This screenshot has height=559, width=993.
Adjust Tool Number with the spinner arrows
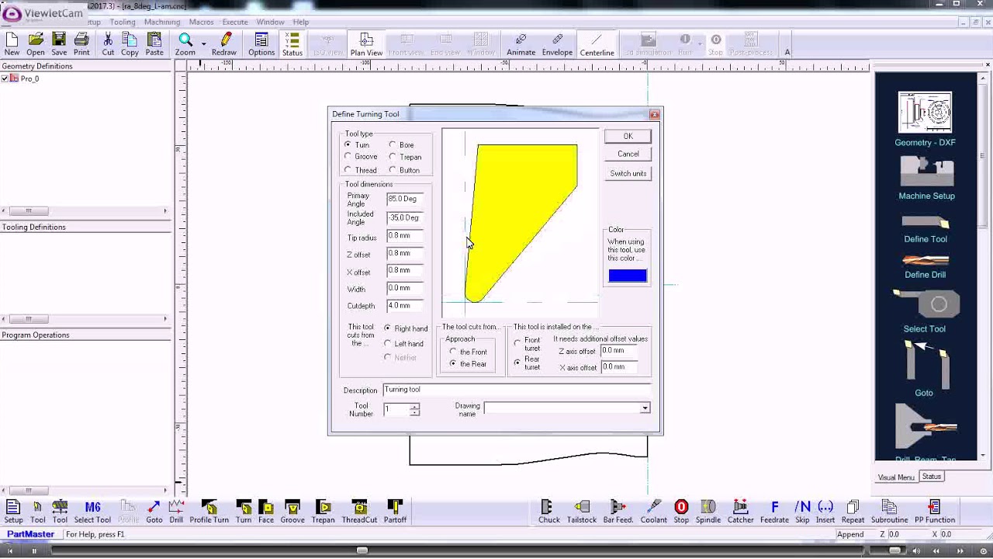414,409
